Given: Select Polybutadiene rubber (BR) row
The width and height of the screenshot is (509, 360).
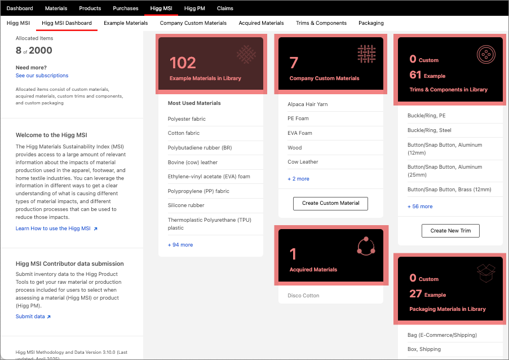Looking at the screenshot, I should click(215, 148).
